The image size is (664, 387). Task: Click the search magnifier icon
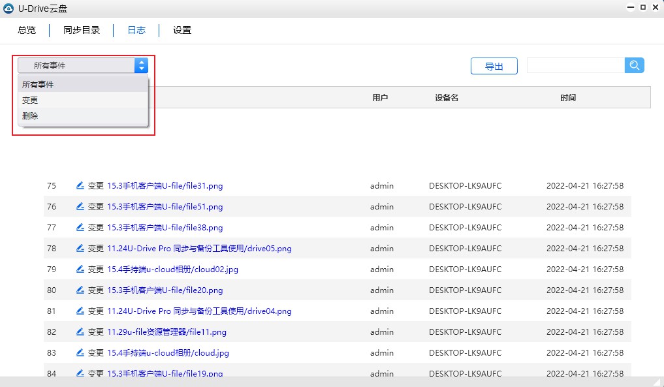pyautogui.click(x=634, y=65)
